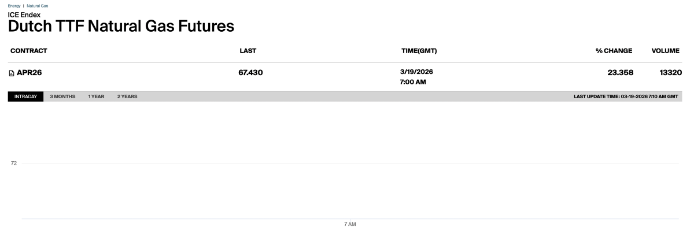Click the TIME(GMT) column header
This screenshot has height=234, width=694.
(x=419, y=51)
